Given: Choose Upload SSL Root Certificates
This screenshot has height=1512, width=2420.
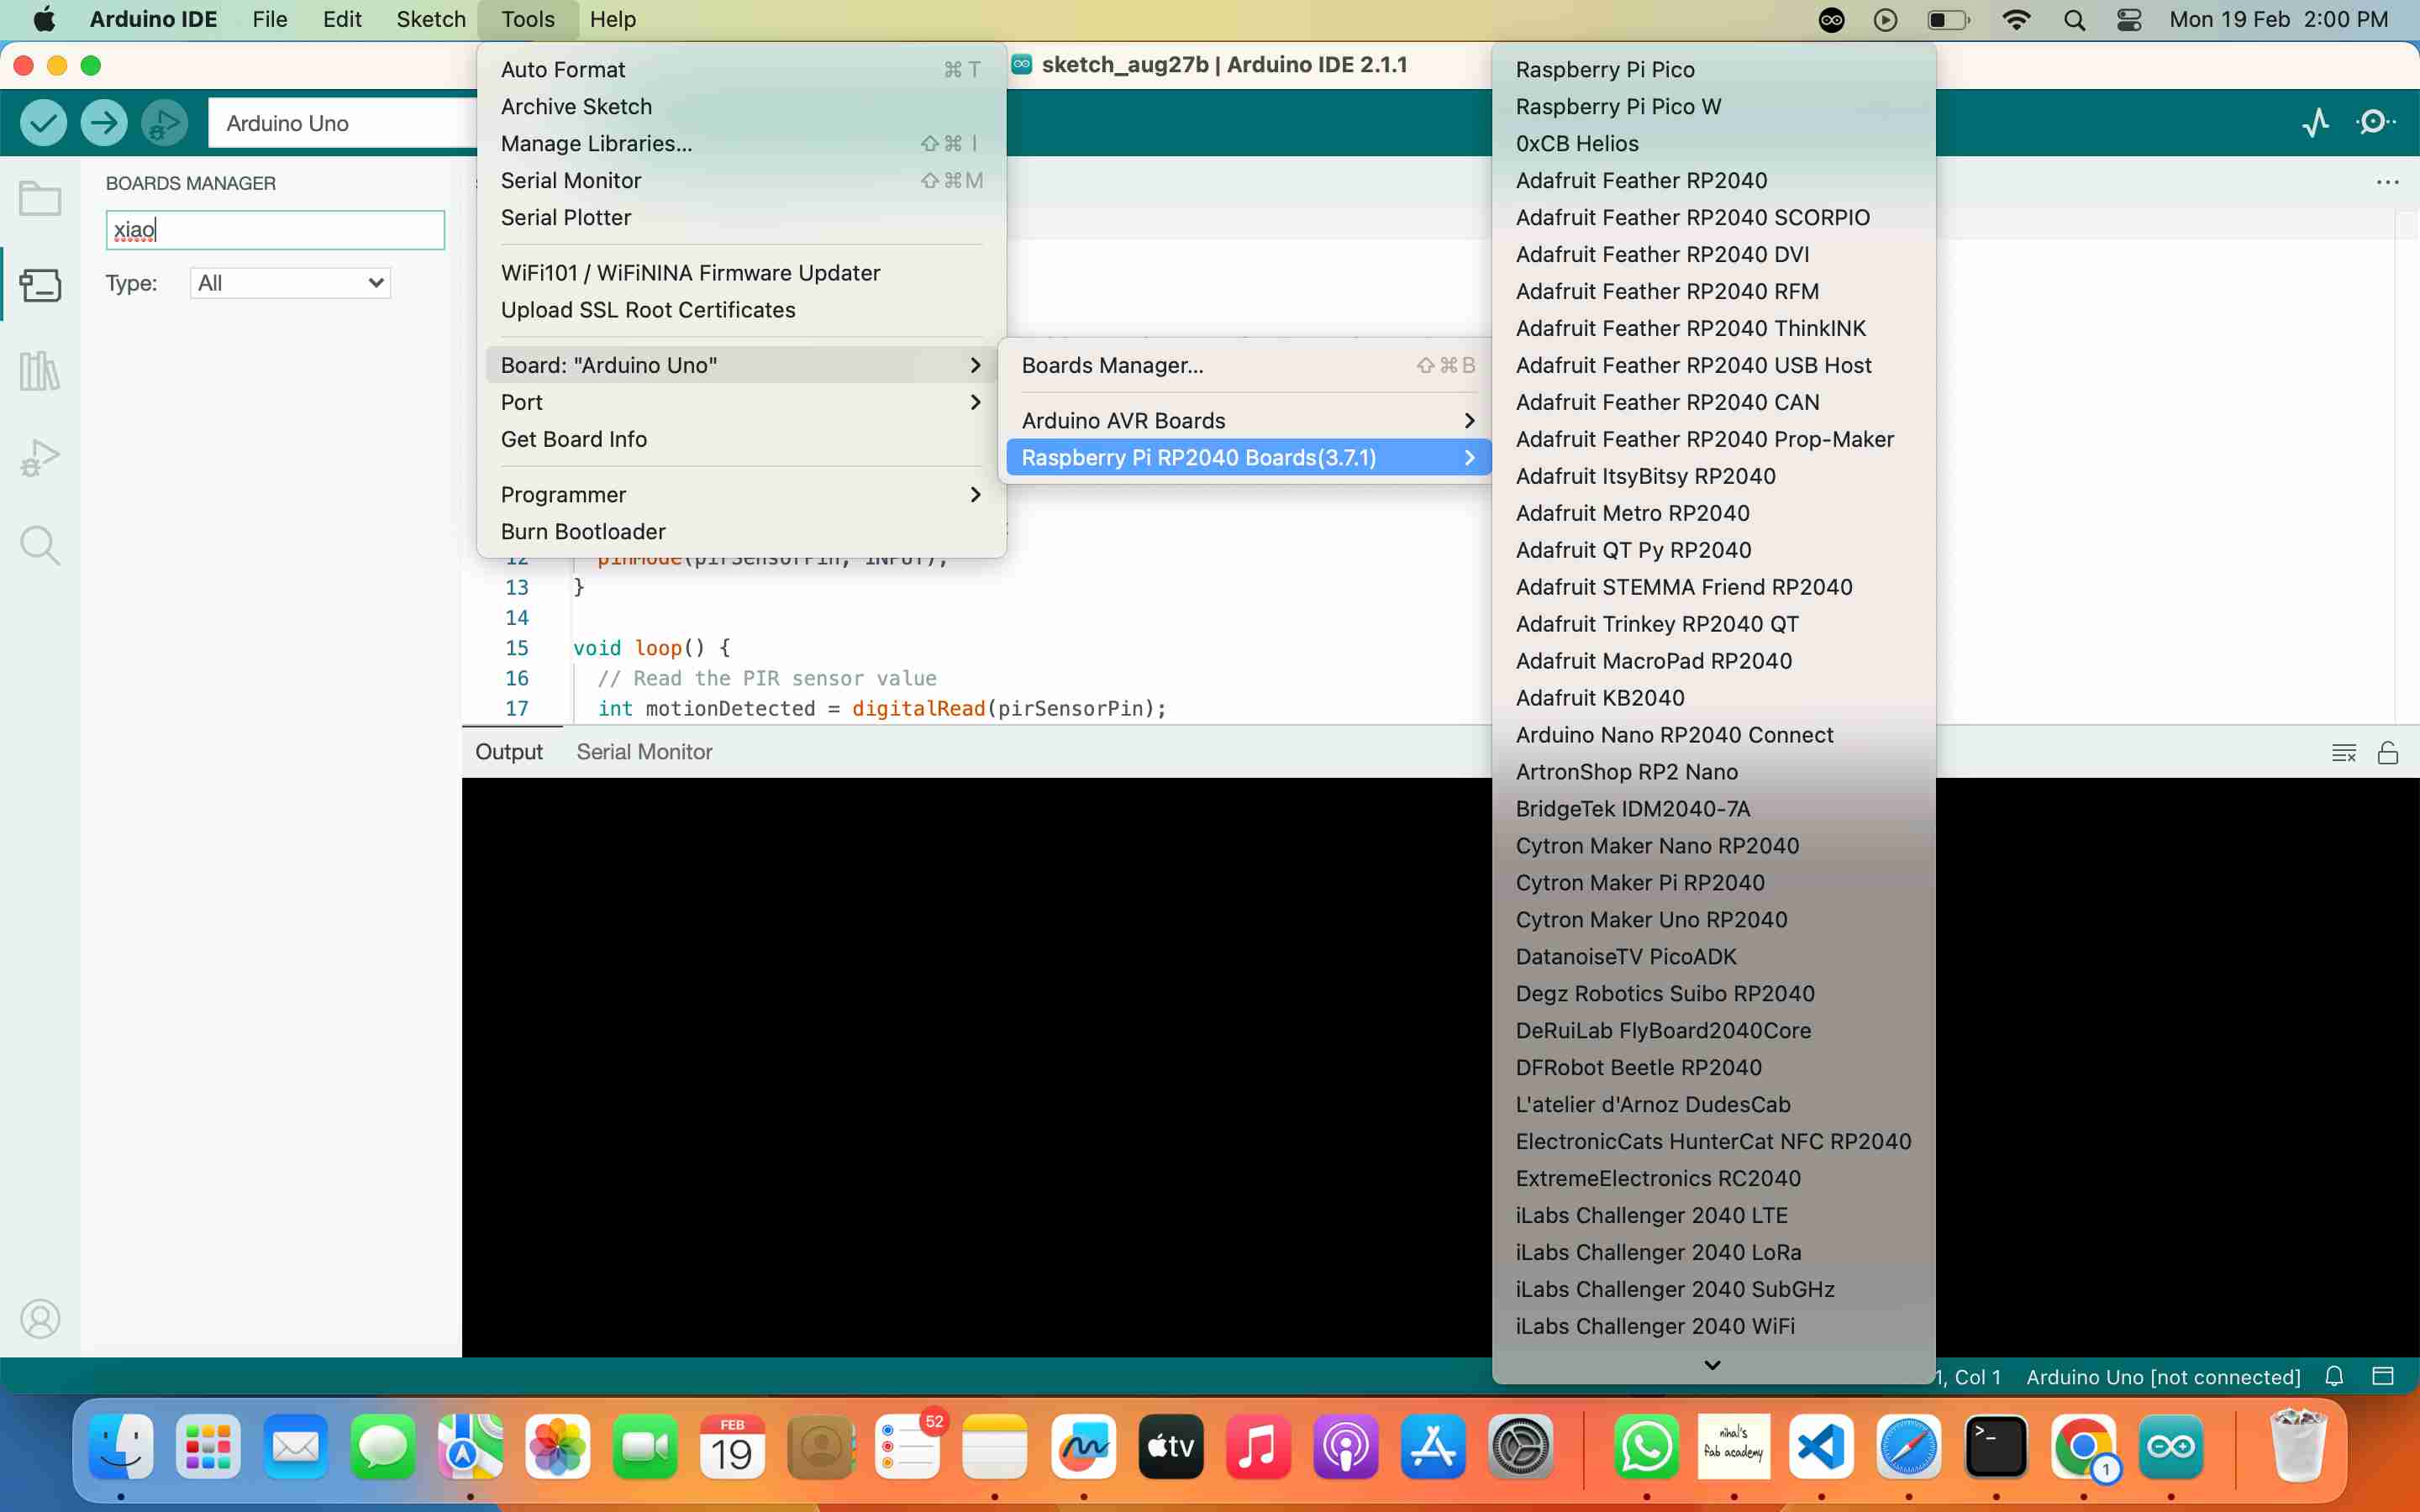Looking at the screenshot, I should point(741,310).
